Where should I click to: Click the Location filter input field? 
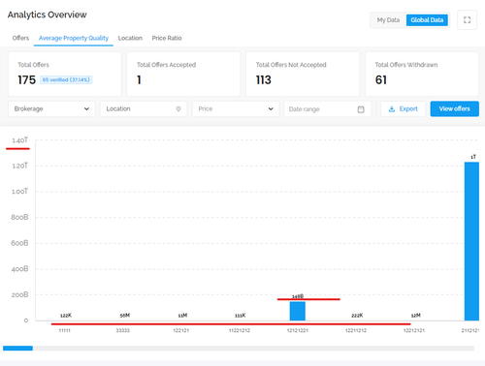144,108
